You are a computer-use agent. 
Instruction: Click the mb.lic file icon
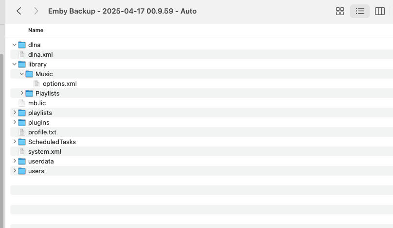(22, 103)
